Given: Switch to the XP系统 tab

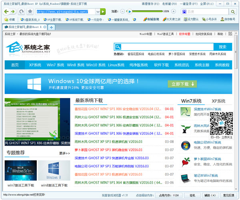Looking at the screenshot, I should (x=218, y=101).
